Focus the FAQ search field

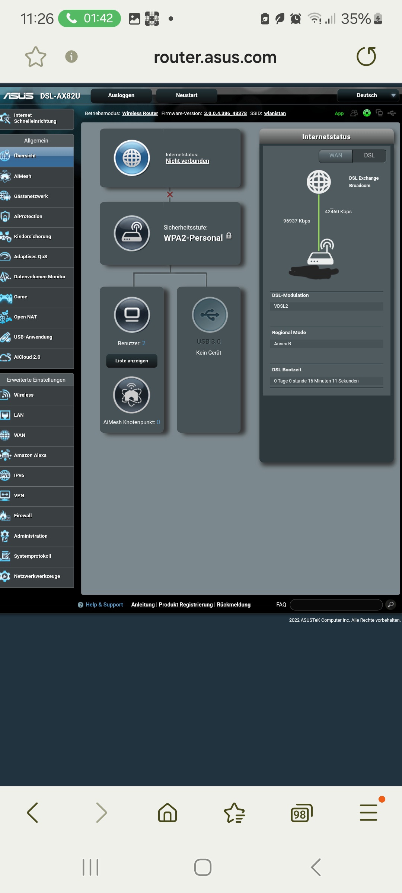click(336, 605)
